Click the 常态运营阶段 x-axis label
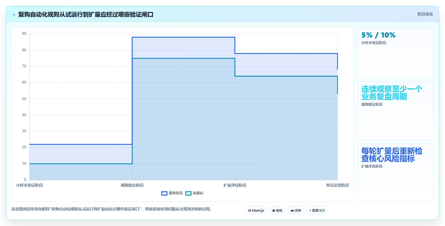Image resolution: width=445 pixels, height=226 pixels. point(338,185)
